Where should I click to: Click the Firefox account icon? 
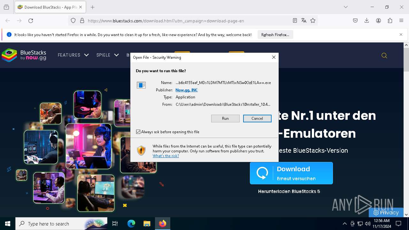(378, 21)
